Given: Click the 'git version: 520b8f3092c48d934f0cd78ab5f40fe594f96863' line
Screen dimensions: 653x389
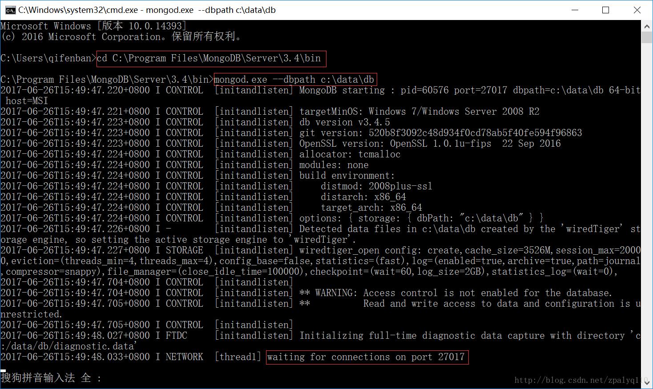Looking at the screenshot, I should click(x=440, y=133).
